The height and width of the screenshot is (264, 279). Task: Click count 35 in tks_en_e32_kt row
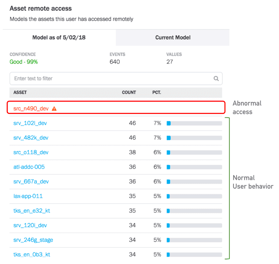click(x=132, y=211)
